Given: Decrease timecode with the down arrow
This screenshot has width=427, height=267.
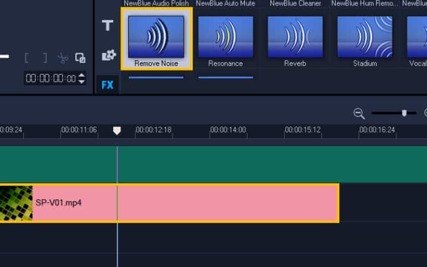Looking at the screenshot, I should coord(82,81).
